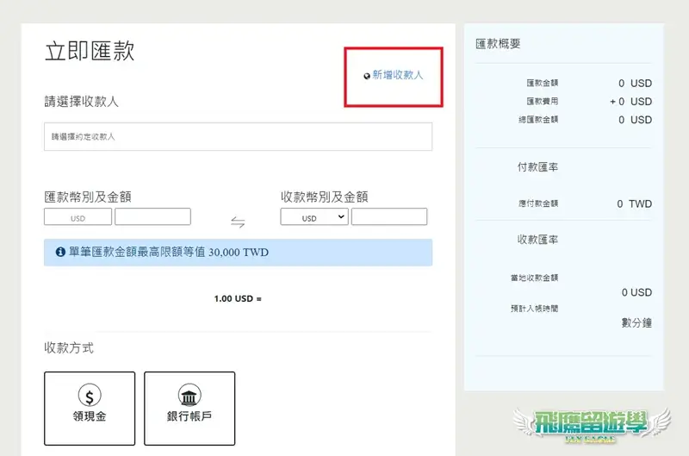Select the 銀行帳戶 bank account option
689x456 pixels.
click(189, 409)
